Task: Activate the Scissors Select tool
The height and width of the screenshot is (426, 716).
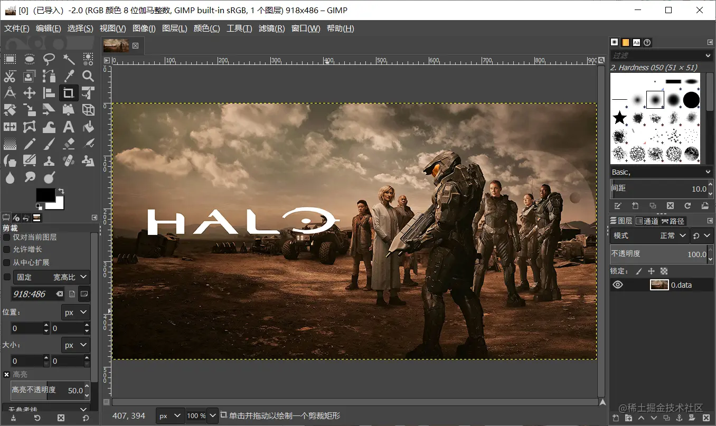Action: 10,77
